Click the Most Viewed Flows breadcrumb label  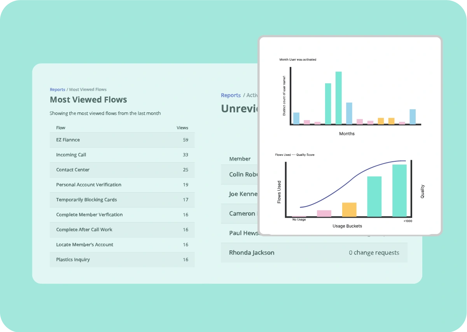(x=88, y=89)
